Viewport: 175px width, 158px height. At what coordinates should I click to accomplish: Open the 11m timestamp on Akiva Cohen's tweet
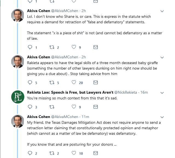(x=85, y=117)
